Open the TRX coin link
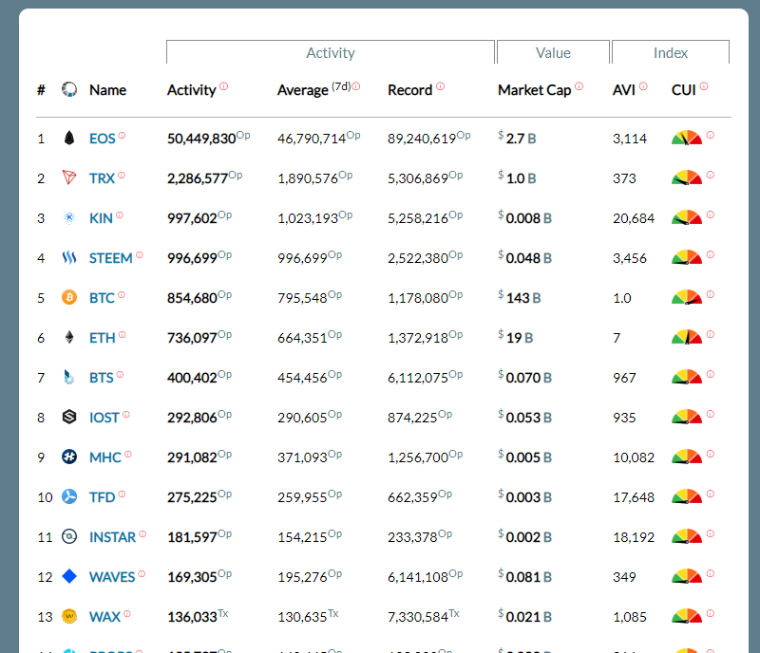Viewport: 760px width, 653px height. pos(102,178)
